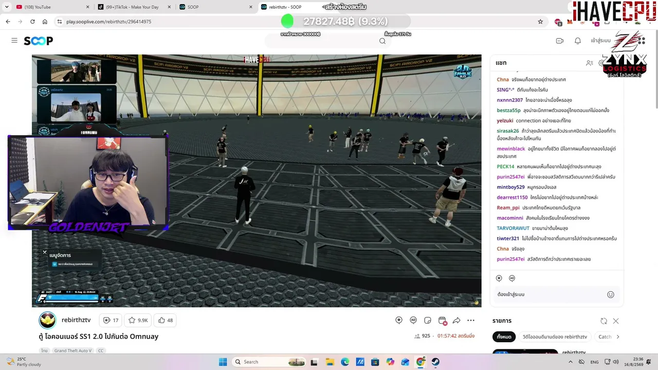
Task: Click the live stream video player
Action: (x=257, y=181)
